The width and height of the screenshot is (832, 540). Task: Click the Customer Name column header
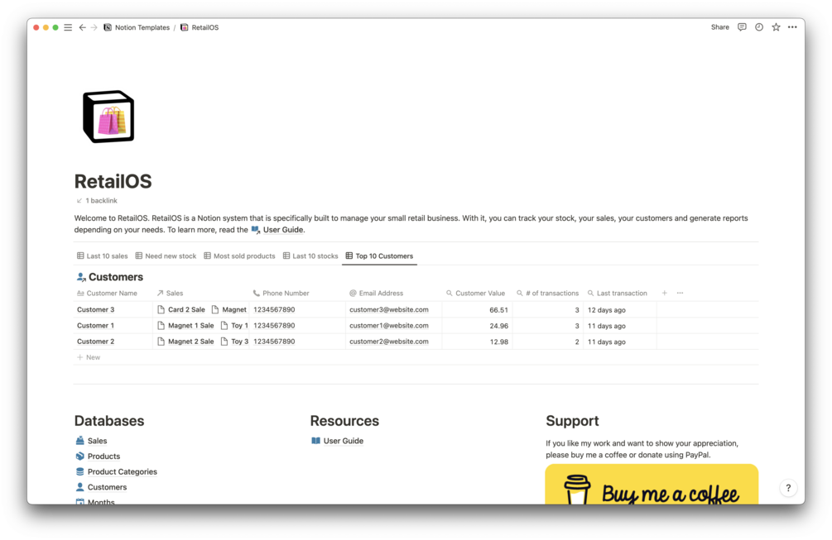pos(107,293)
